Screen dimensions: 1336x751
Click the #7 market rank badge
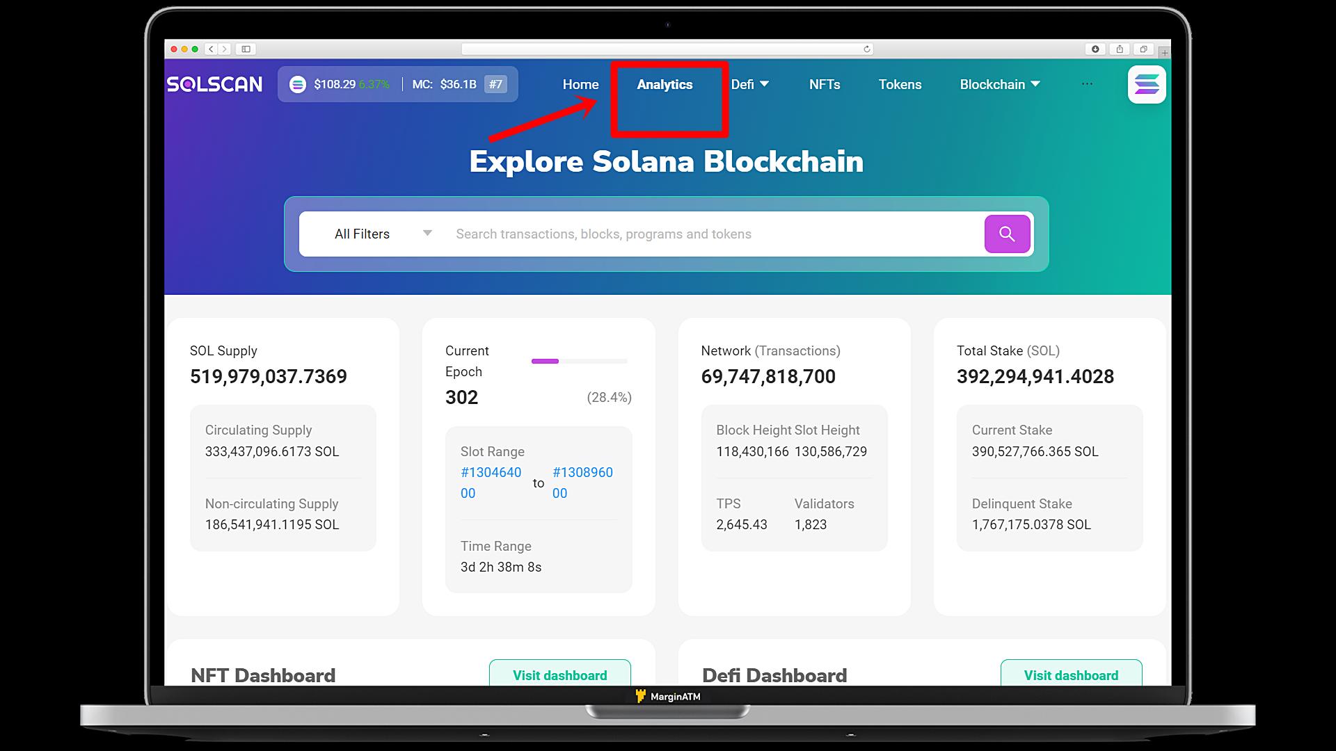point(495,84)
